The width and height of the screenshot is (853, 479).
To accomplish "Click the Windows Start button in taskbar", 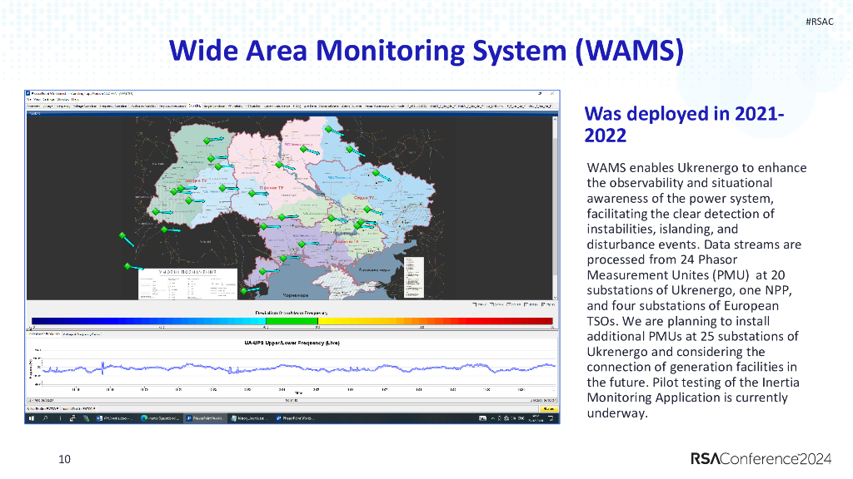I will pos(32,418).
